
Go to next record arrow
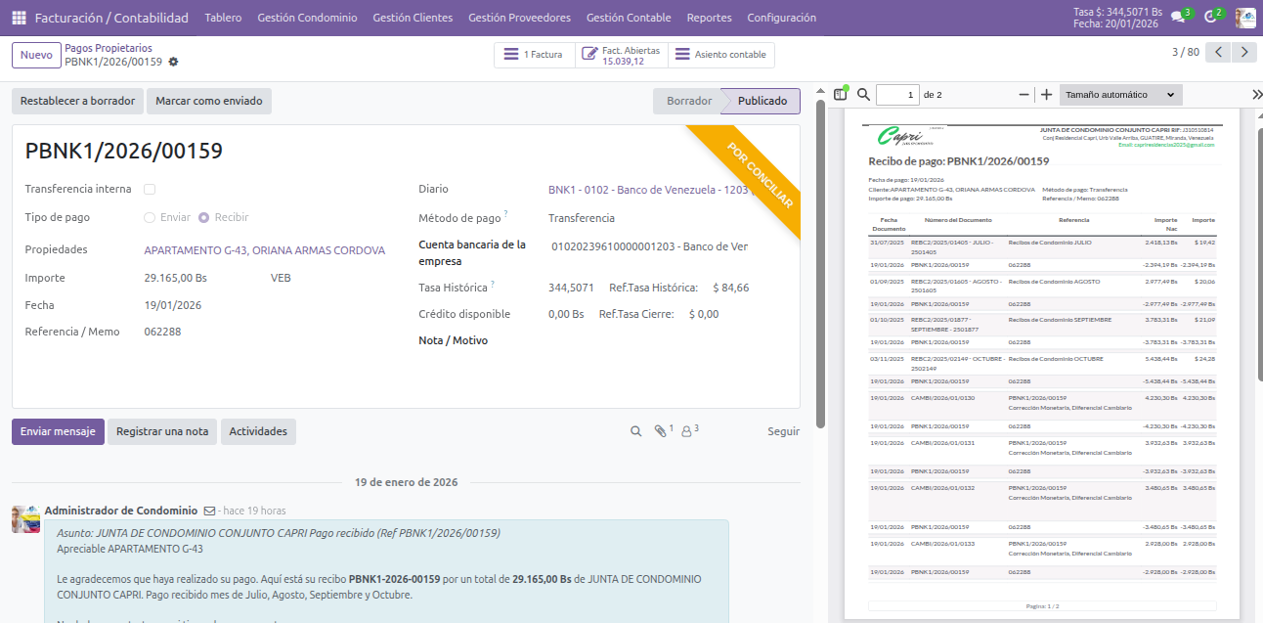tap(1243, 53)
